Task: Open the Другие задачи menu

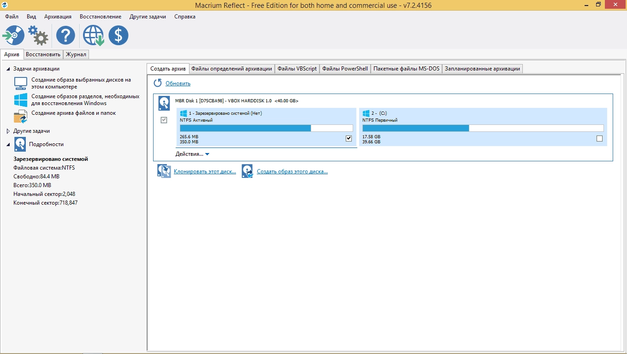Action: tap(148, 16)
